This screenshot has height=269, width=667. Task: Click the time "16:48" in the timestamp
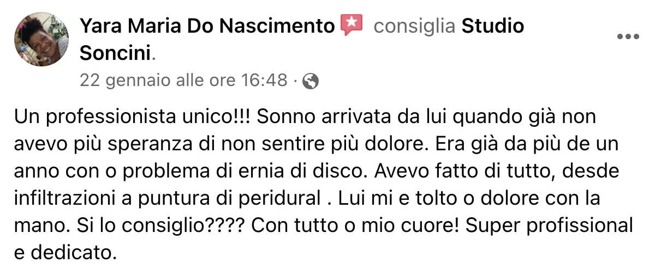click(x=264, y=81)
